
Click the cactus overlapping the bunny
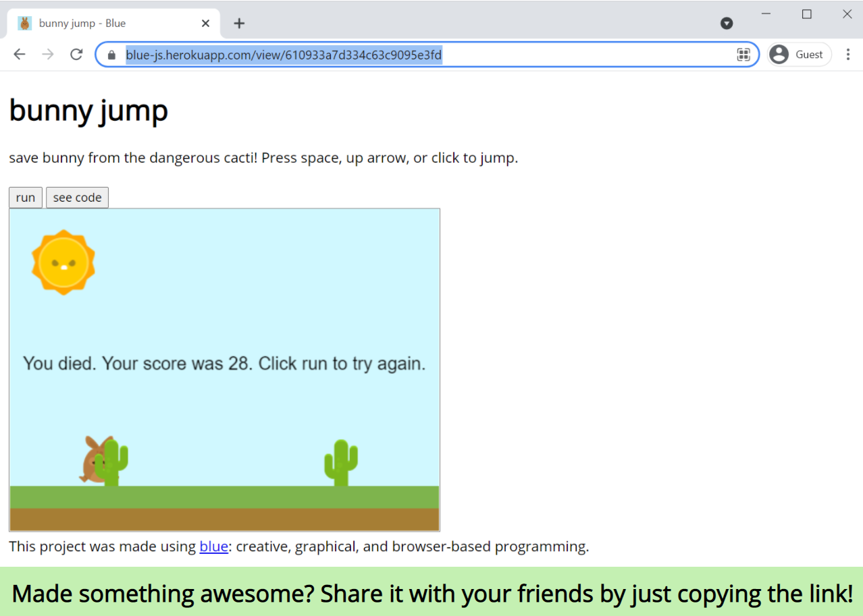click(111, 463)
